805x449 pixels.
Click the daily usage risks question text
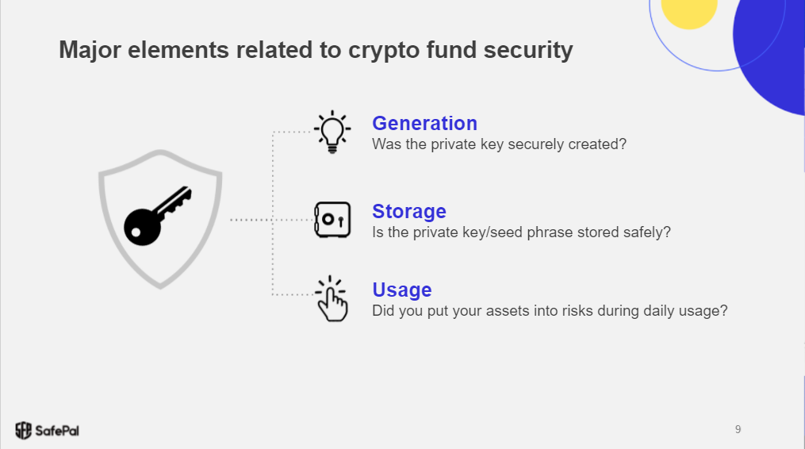pyautogui.click(x=550, y=311)
